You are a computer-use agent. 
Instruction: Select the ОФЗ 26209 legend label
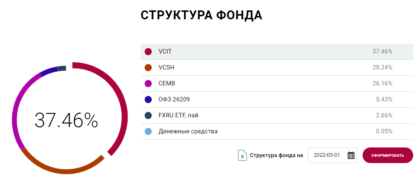pyautogui.click(x=174, y=100)
